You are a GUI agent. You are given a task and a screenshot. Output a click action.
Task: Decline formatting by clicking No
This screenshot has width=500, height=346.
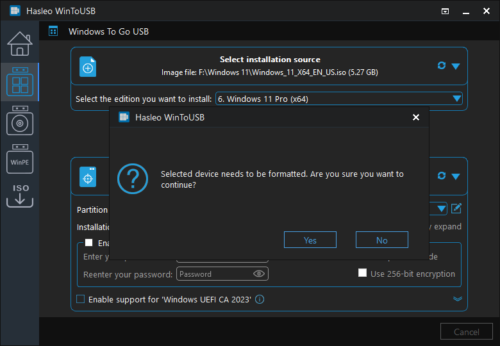tap(381, 240)
